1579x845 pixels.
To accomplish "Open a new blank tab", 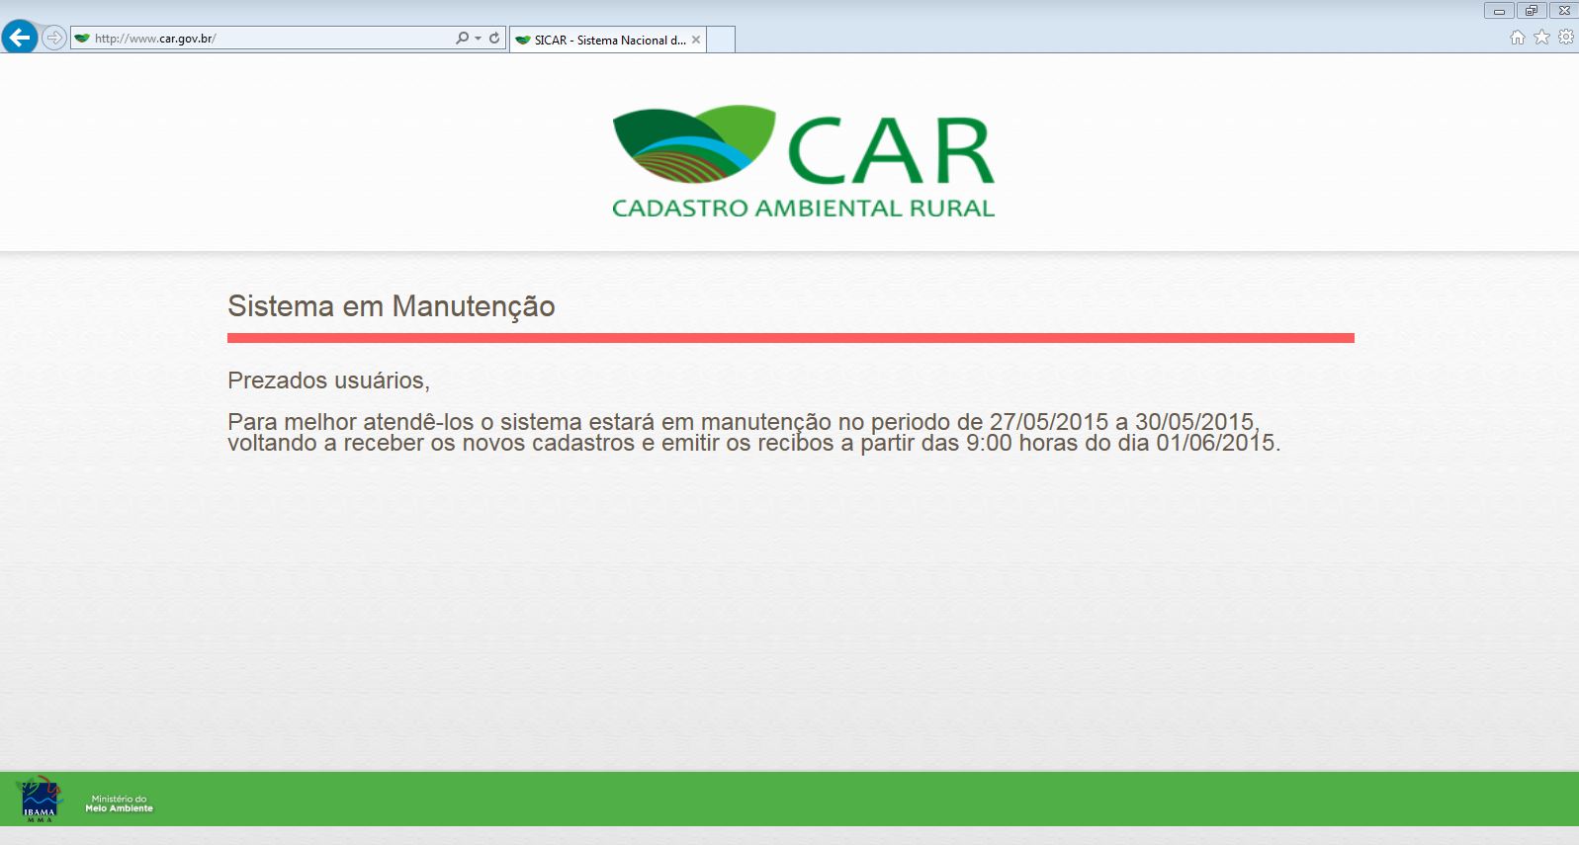I will pyautogui.click(x=721, y=40).
